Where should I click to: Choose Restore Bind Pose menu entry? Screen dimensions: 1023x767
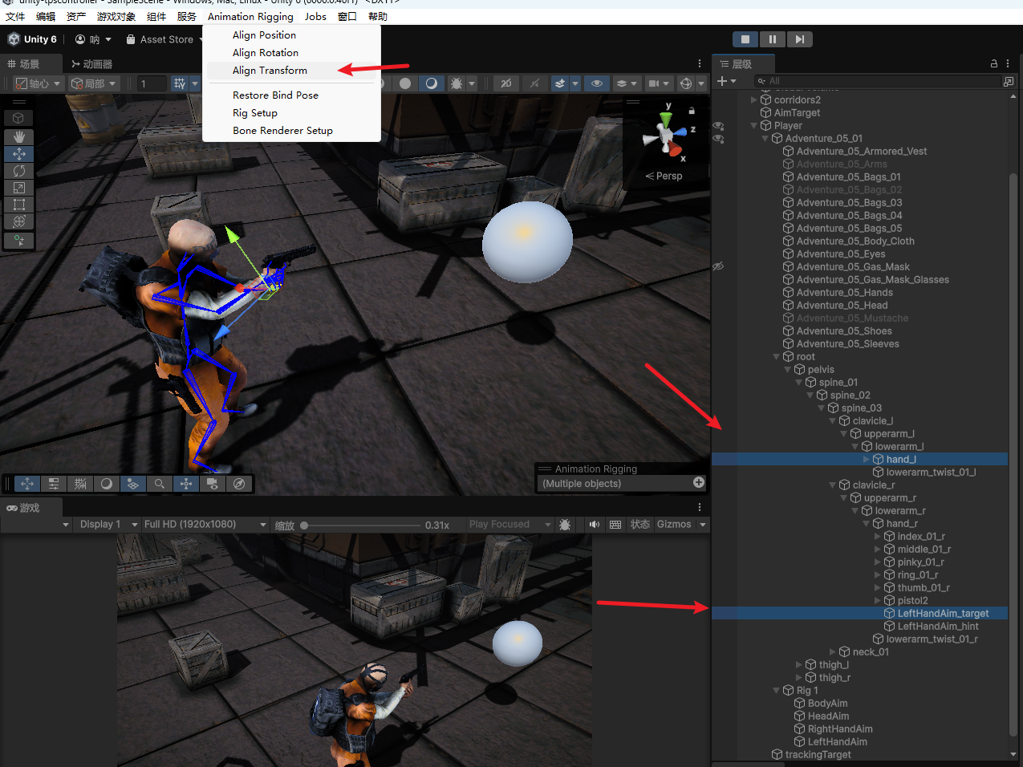pyautogui.click(x=275, y=95)
